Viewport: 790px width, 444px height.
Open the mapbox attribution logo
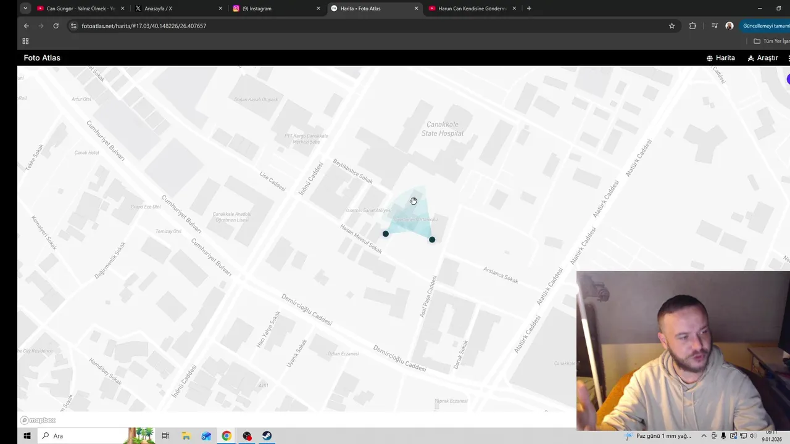38,420
